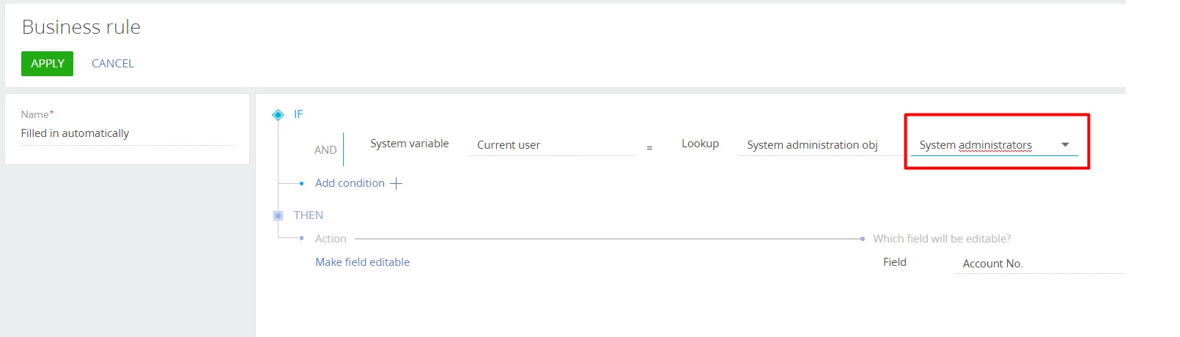The height and width of the screenshot is (337, 1180).
Task: Click the THEN square icon
Action: [x=278, y=215]
